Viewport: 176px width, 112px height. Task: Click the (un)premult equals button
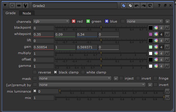(150, 85)
